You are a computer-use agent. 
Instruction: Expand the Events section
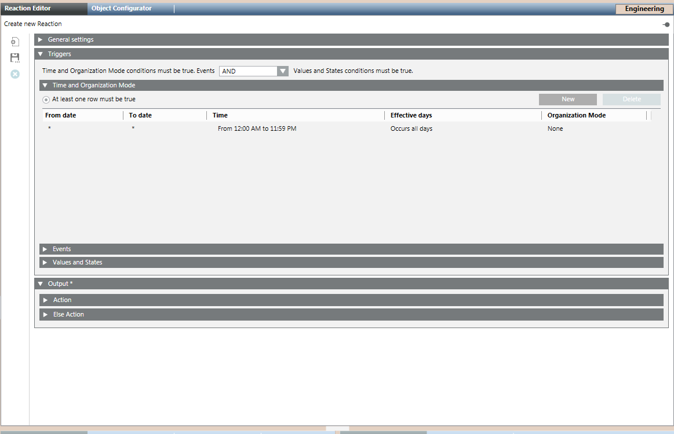tap(45, 249)
